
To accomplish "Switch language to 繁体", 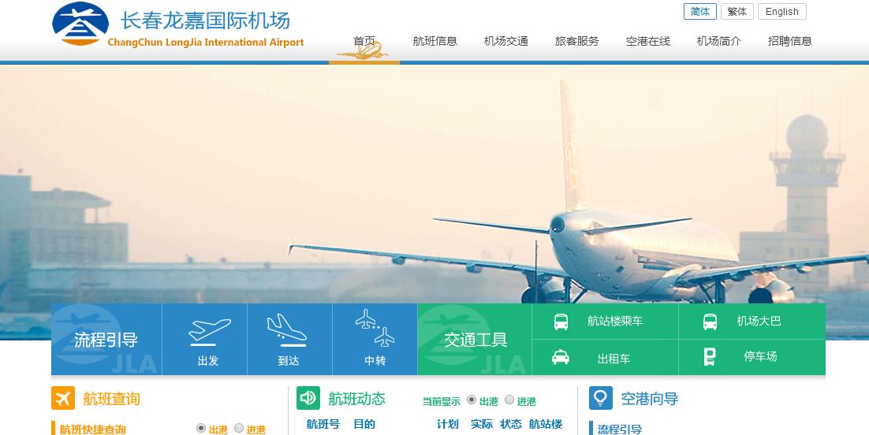I will click(737, 12).
